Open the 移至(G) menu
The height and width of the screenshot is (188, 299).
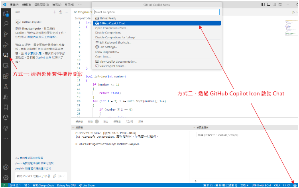point(69,4)
